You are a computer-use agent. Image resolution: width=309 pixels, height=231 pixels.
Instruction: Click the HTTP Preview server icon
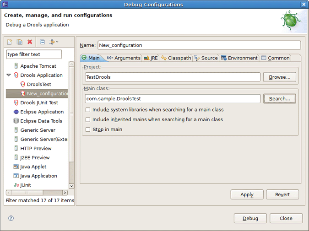[x=16, y=148]
